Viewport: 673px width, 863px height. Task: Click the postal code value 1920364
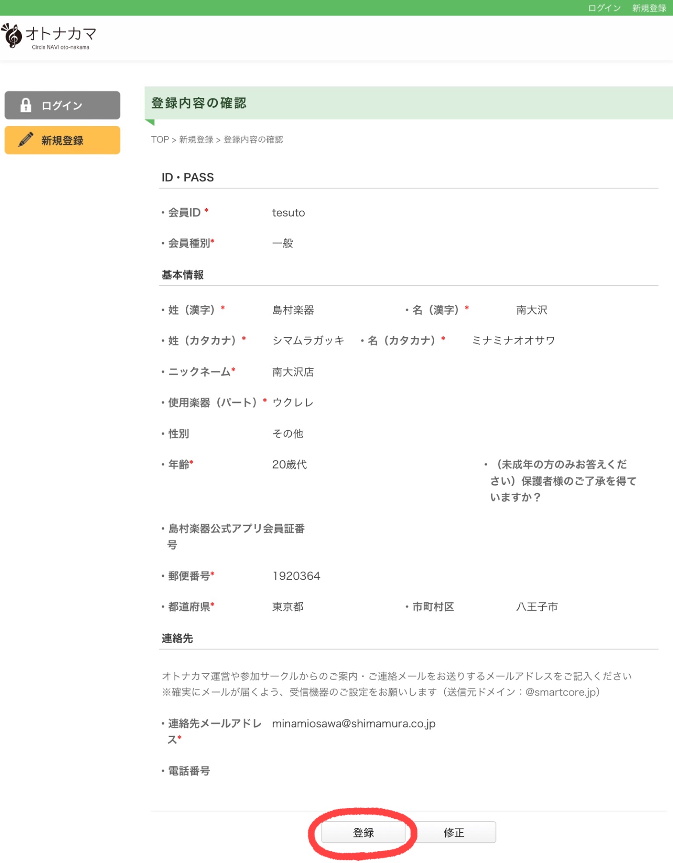296,576
